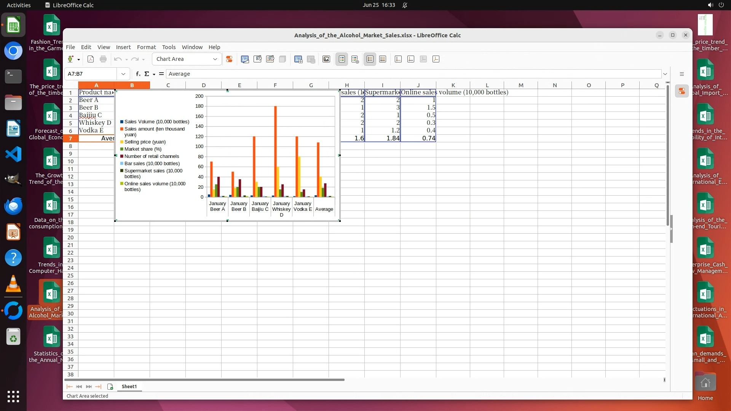This screenshot has height=411, width=731.
Task: Toggle Legend On/Off button
Action: coord(342,59)
